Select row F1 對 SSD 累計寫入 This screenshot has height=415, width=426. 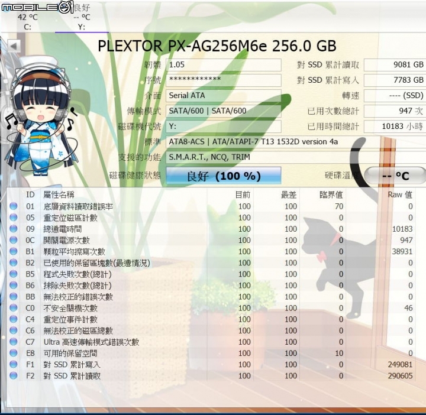click(211, 365)
